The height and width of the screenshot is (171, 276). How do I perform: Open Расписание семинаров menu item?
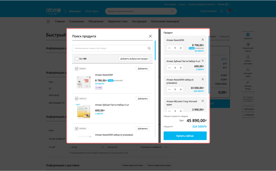point(165,21)
